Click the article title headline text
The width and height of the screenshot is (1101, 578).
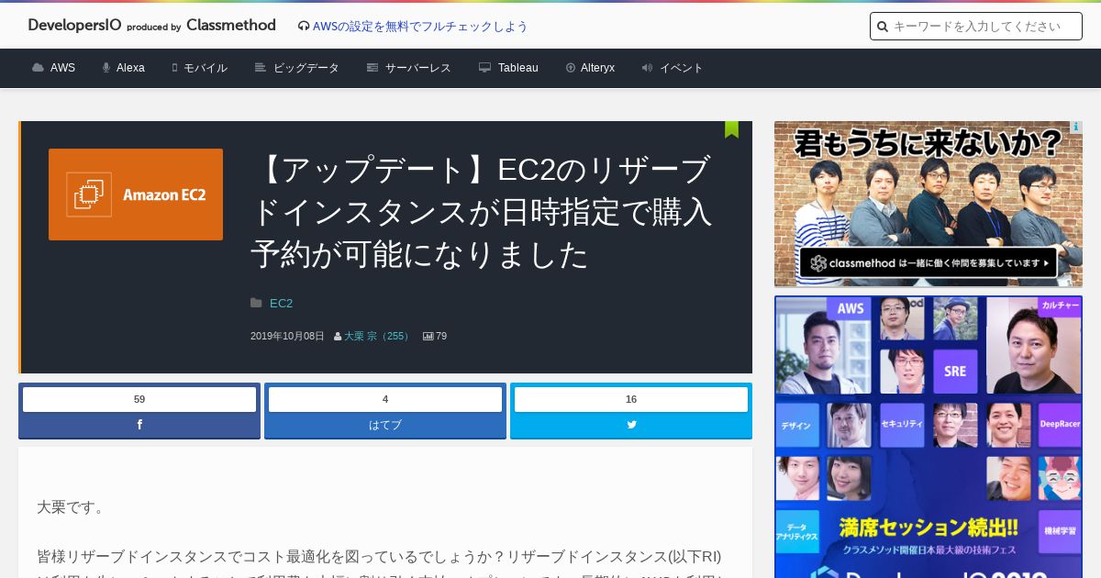tap(484, 212)
